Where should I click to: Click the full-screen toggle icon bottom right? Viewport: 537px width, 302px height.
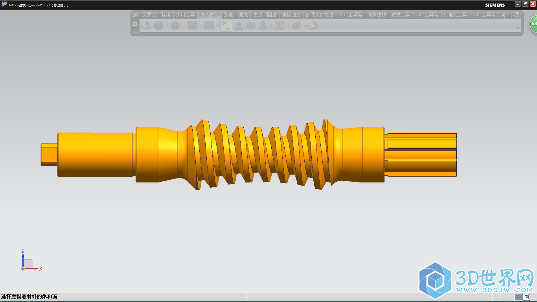[x=527, y=297]
